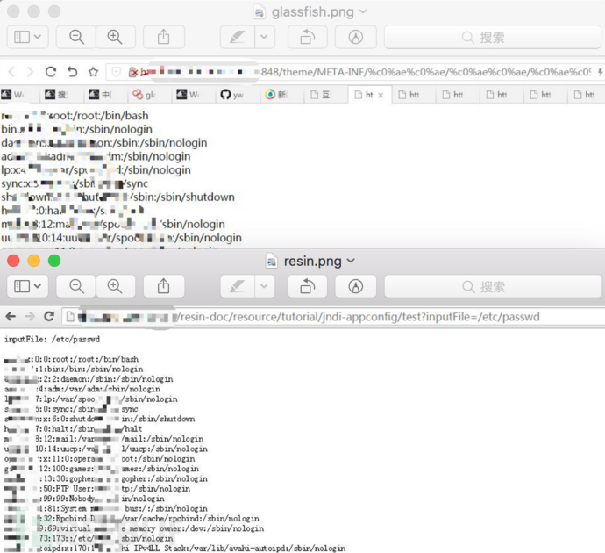Viewport: 605px width, 553px height.
Task: Open glassfish.png title dropdown chevron
Action: (363, 11)
